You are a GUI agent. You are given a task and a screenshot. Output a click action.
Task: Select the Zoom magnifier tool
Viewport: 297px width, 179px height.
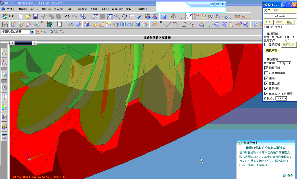pyautogui.click(x=117, y=16)
